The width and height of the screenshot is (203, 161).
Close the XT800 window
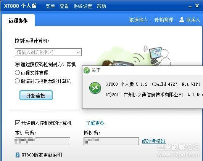(x=197, y=6)
